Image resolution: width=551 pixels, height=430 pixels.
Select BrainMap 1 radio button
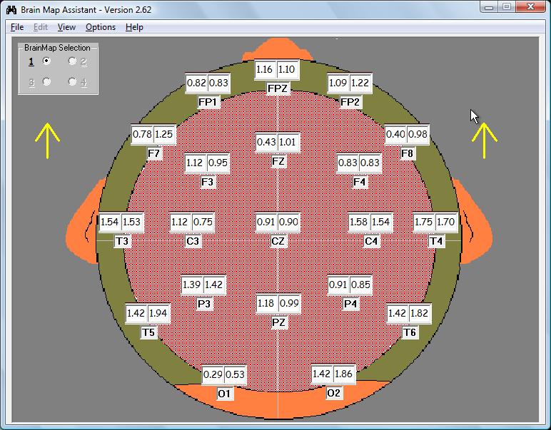tap(46, 62)
